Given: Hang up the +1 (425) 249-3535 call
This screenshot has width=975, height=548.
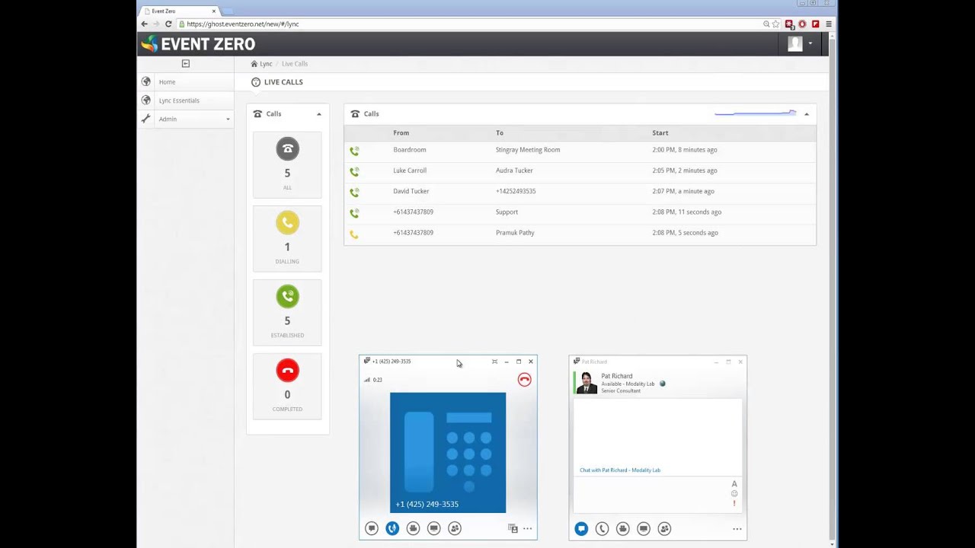Looking at the screenshot, I should 524,380.
